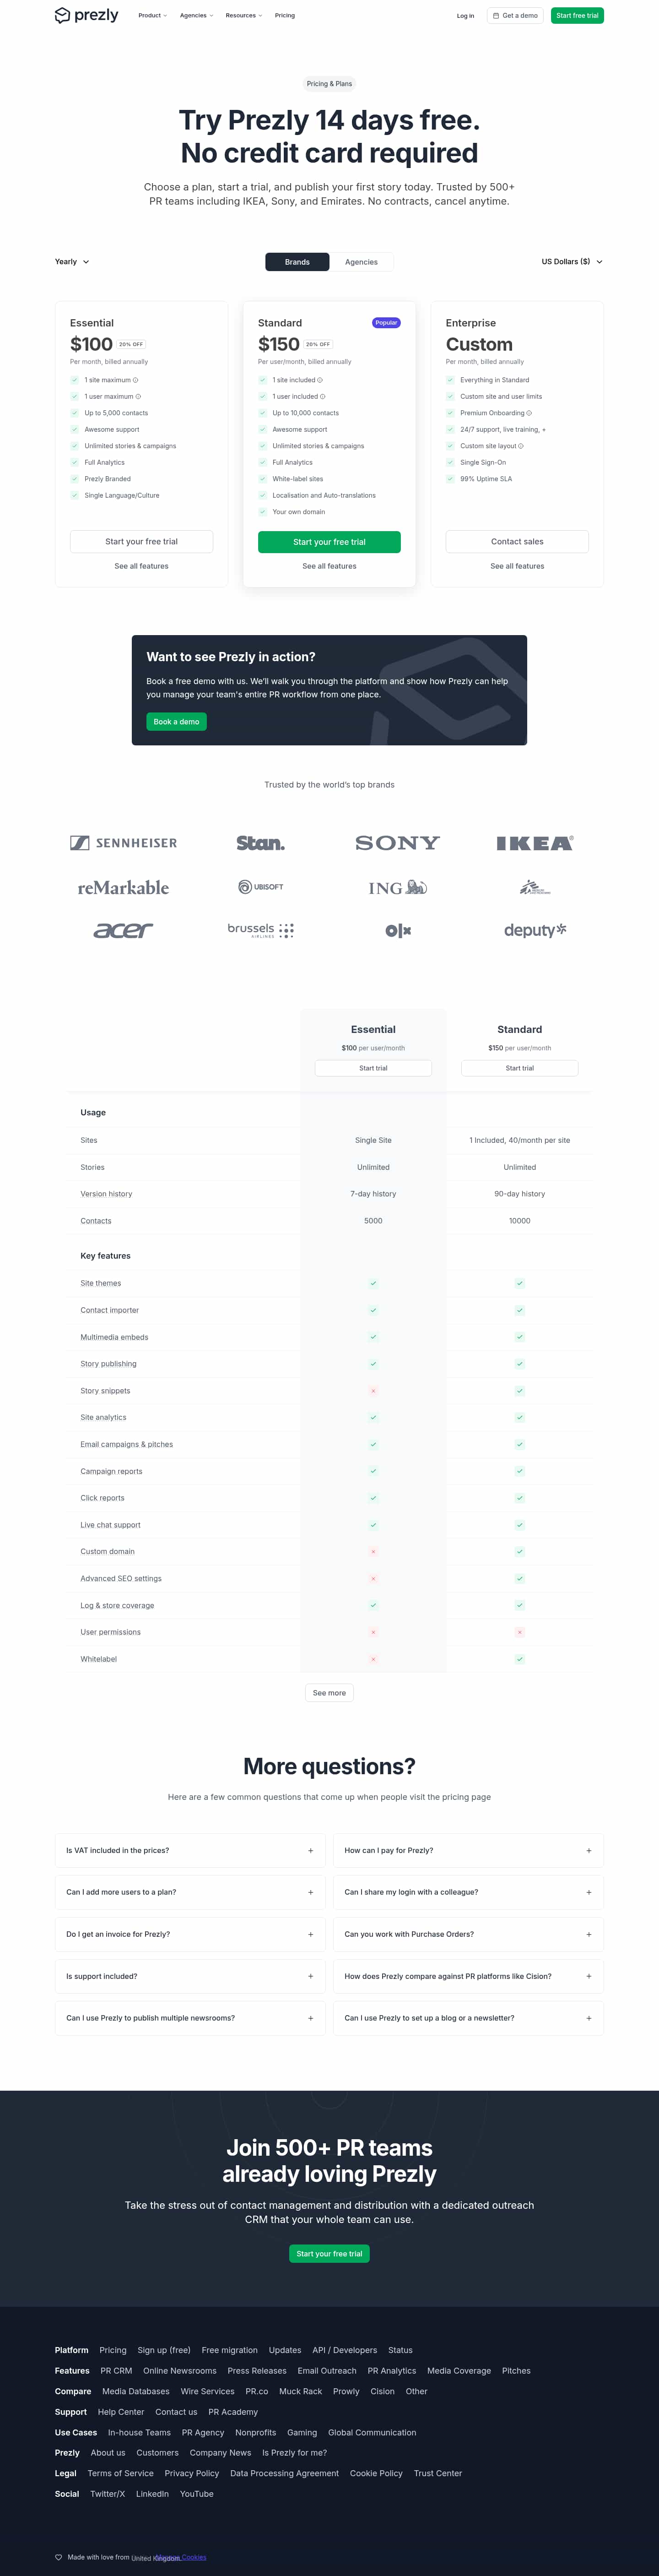
Task: Click 'See more' below the comparison table
Action: [x=329, y=1693]
